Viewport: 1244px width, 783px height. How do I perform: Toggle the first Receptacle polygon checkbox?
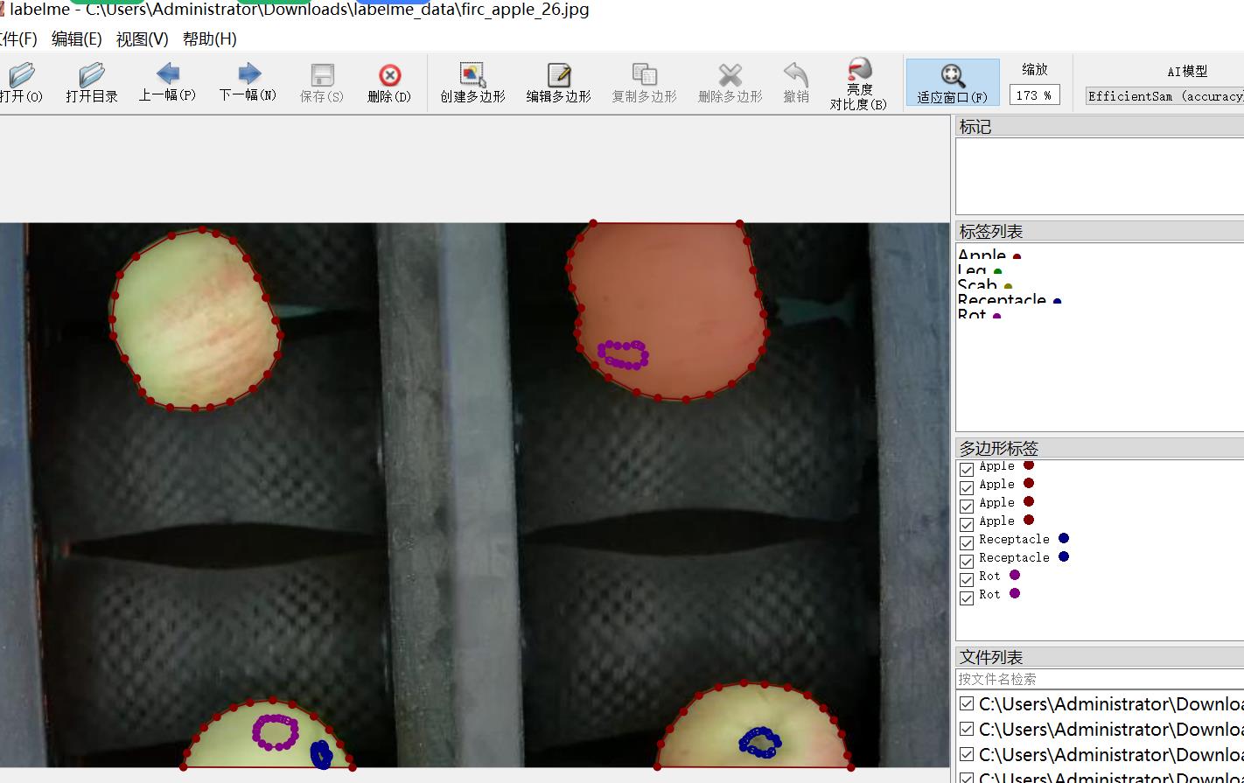click(x=967, y=542)
